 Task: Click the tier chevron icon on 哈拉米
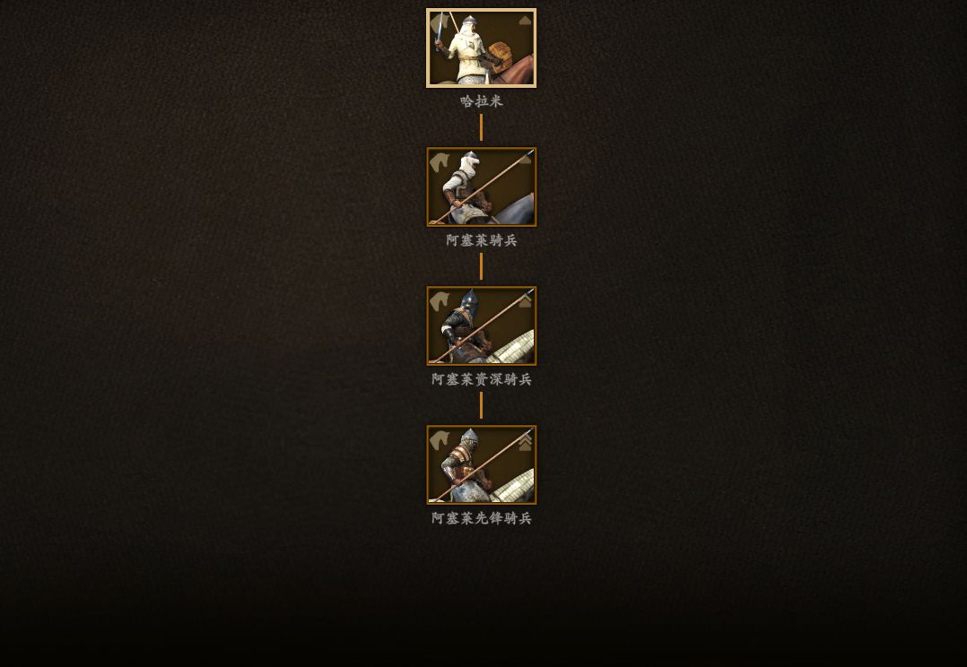click(525, 21)
